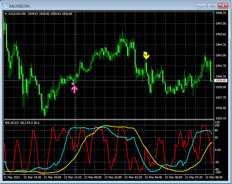Click the 1937.70 price scale label
Viewport: 232px width, 184px height.
[221, 97]
